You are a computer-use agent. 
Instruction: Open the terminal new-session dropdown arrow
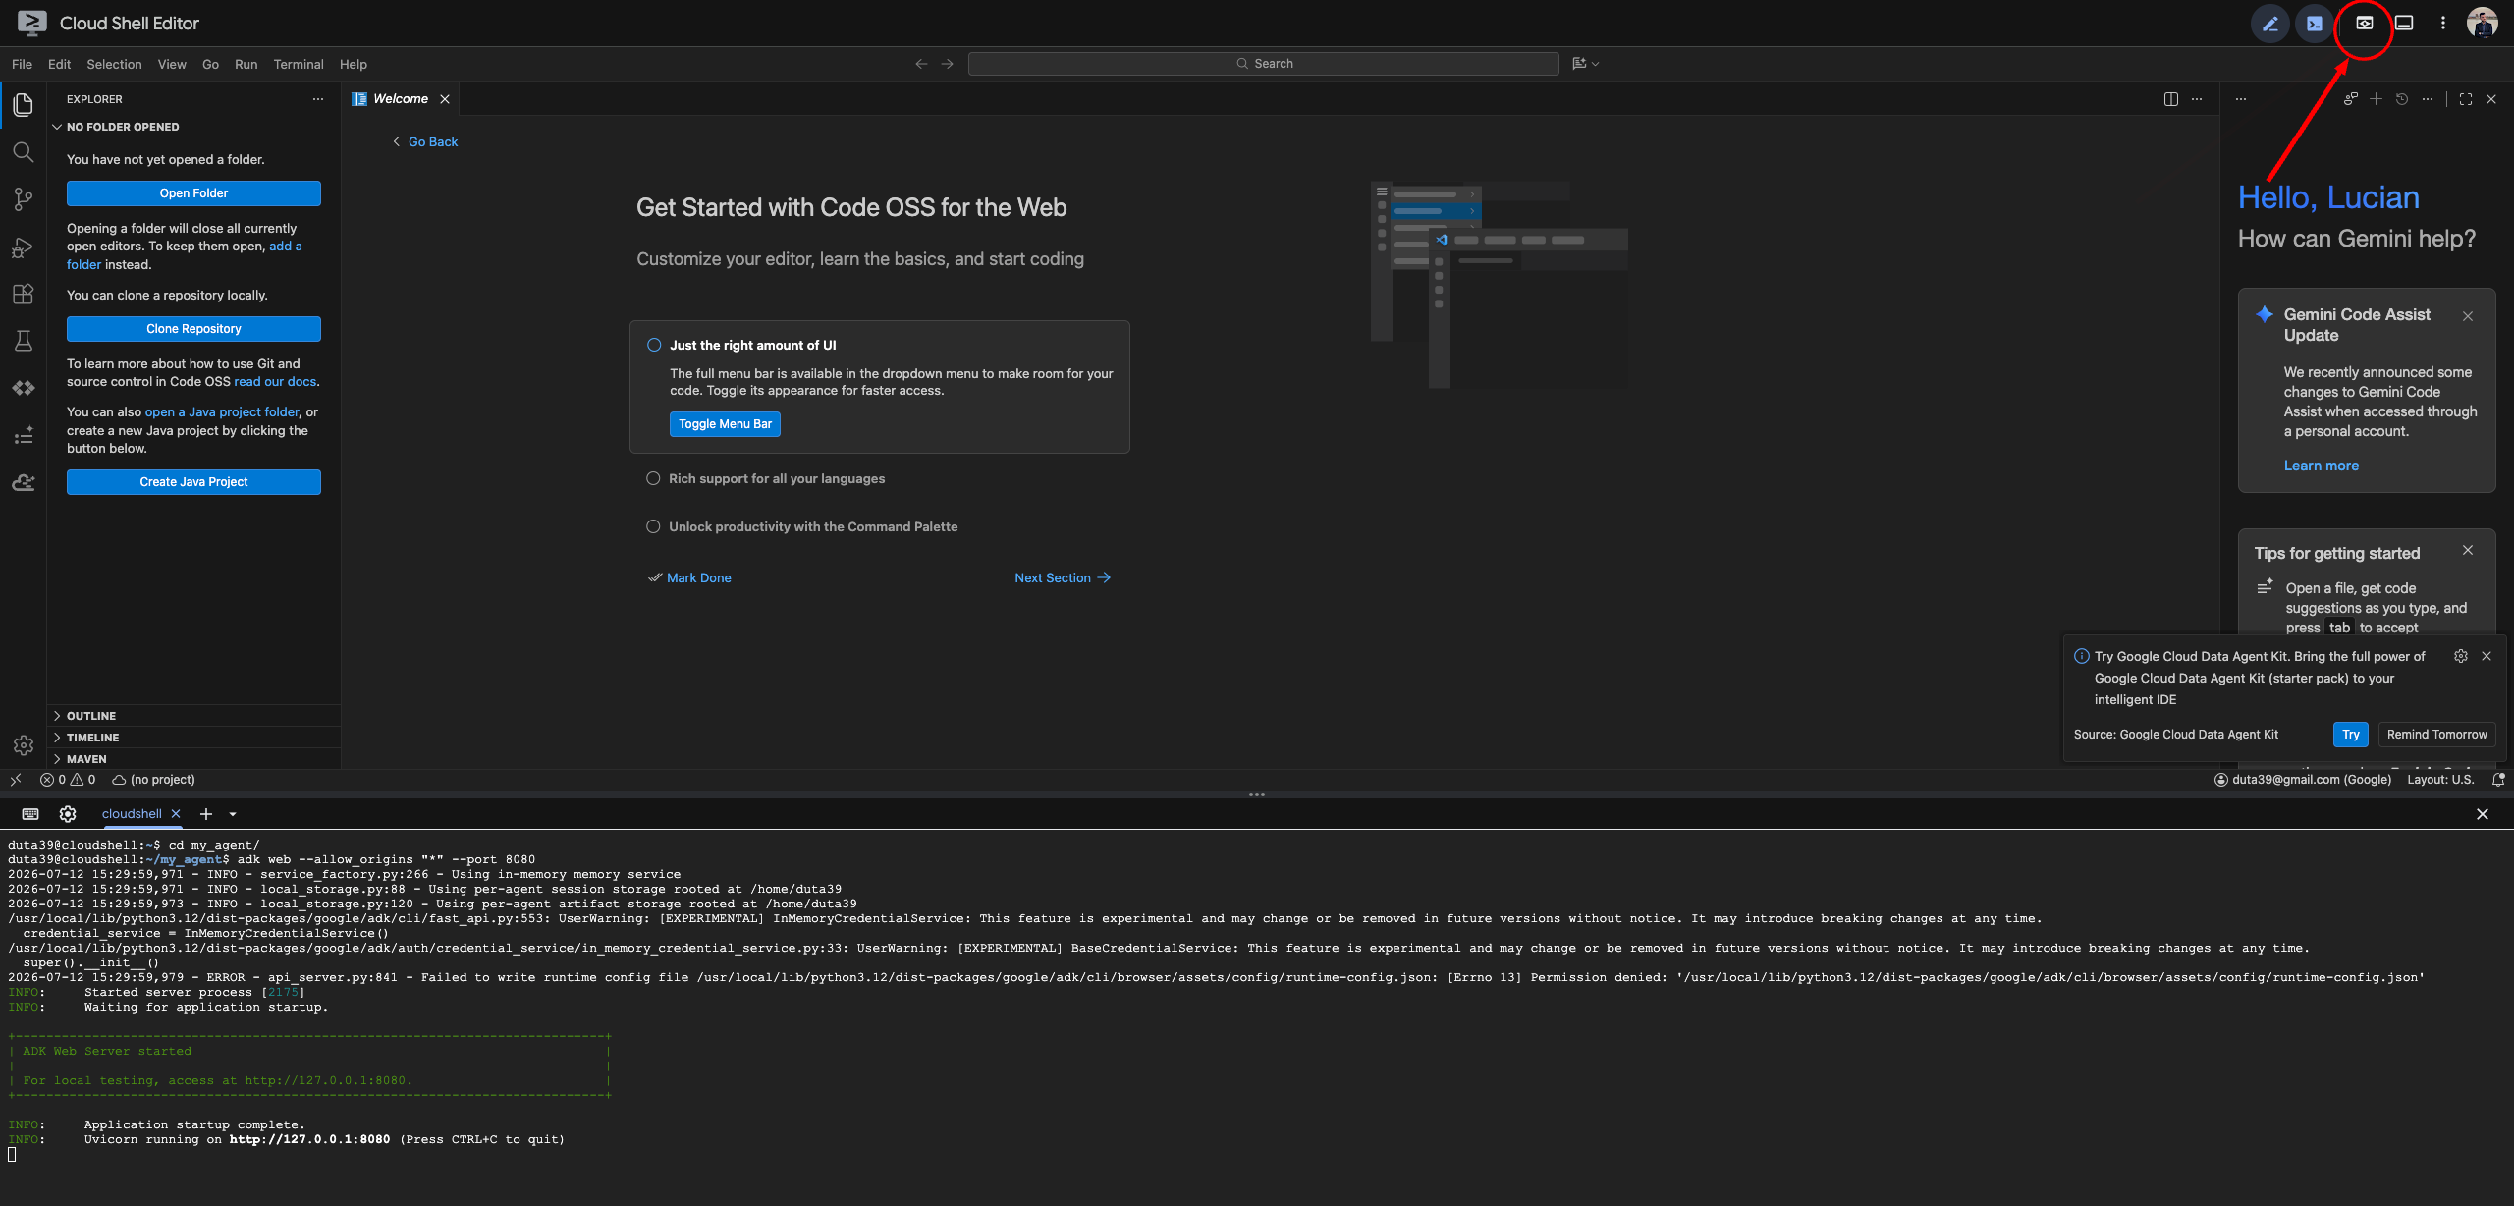(x=233, y=814)
